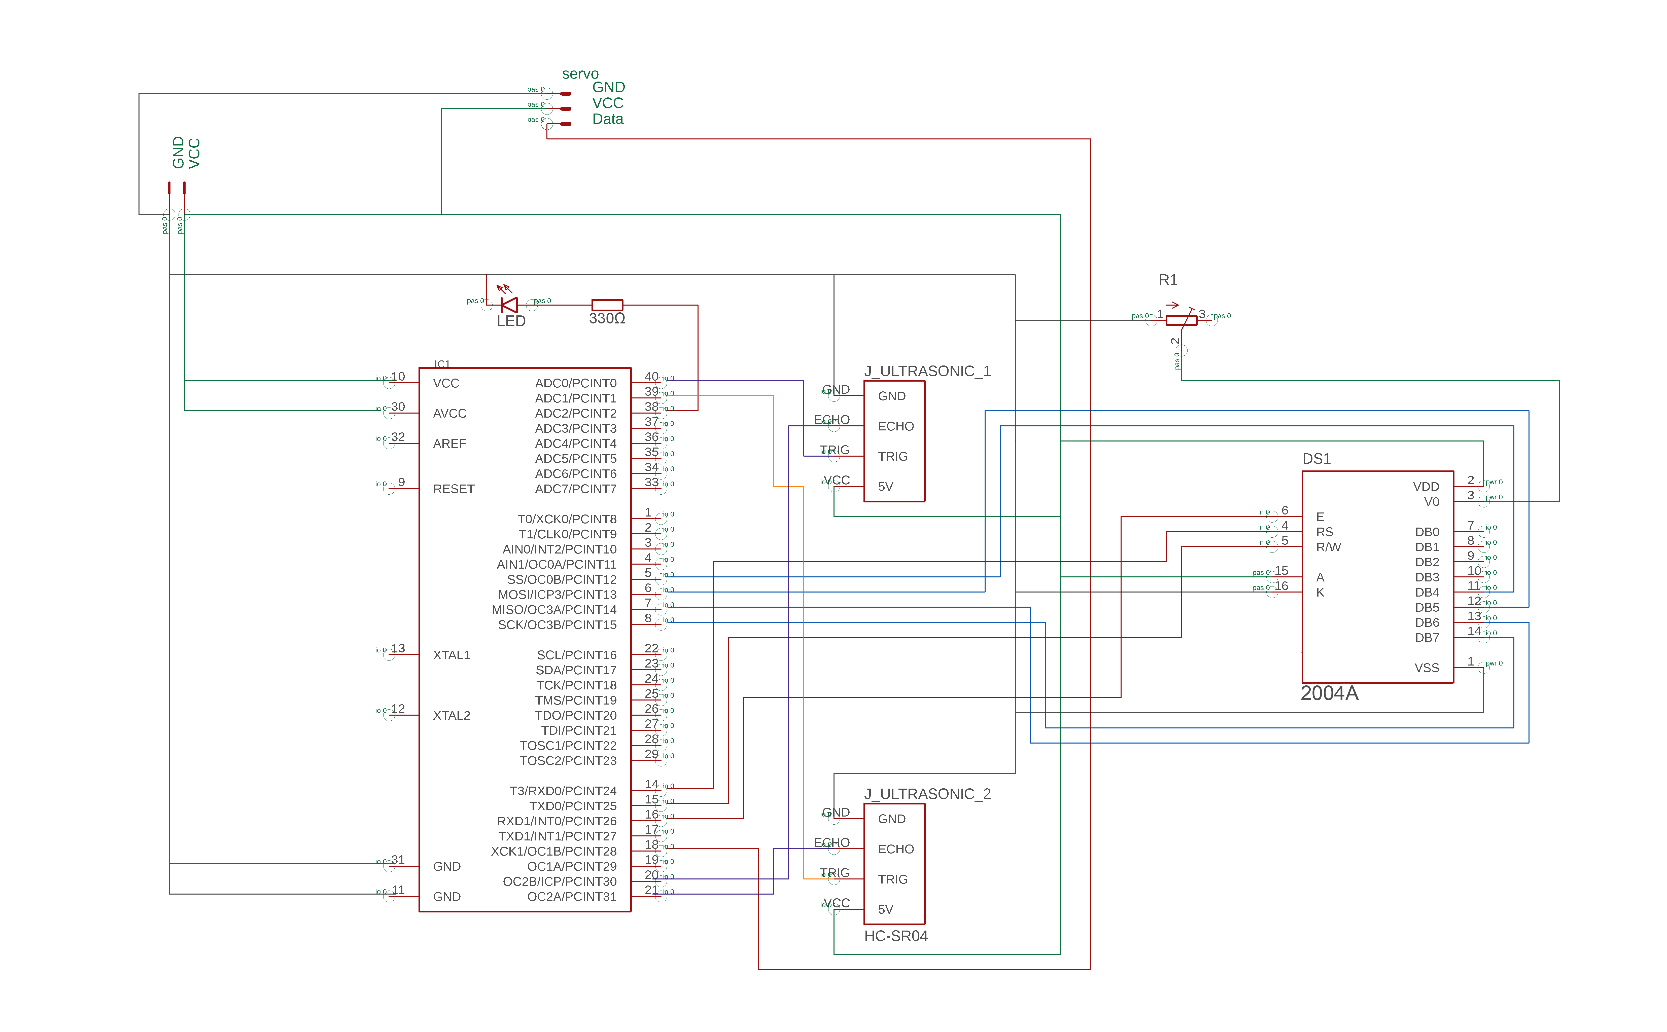
Task: Click the servo GND connector pin
Action: (566, 93)
